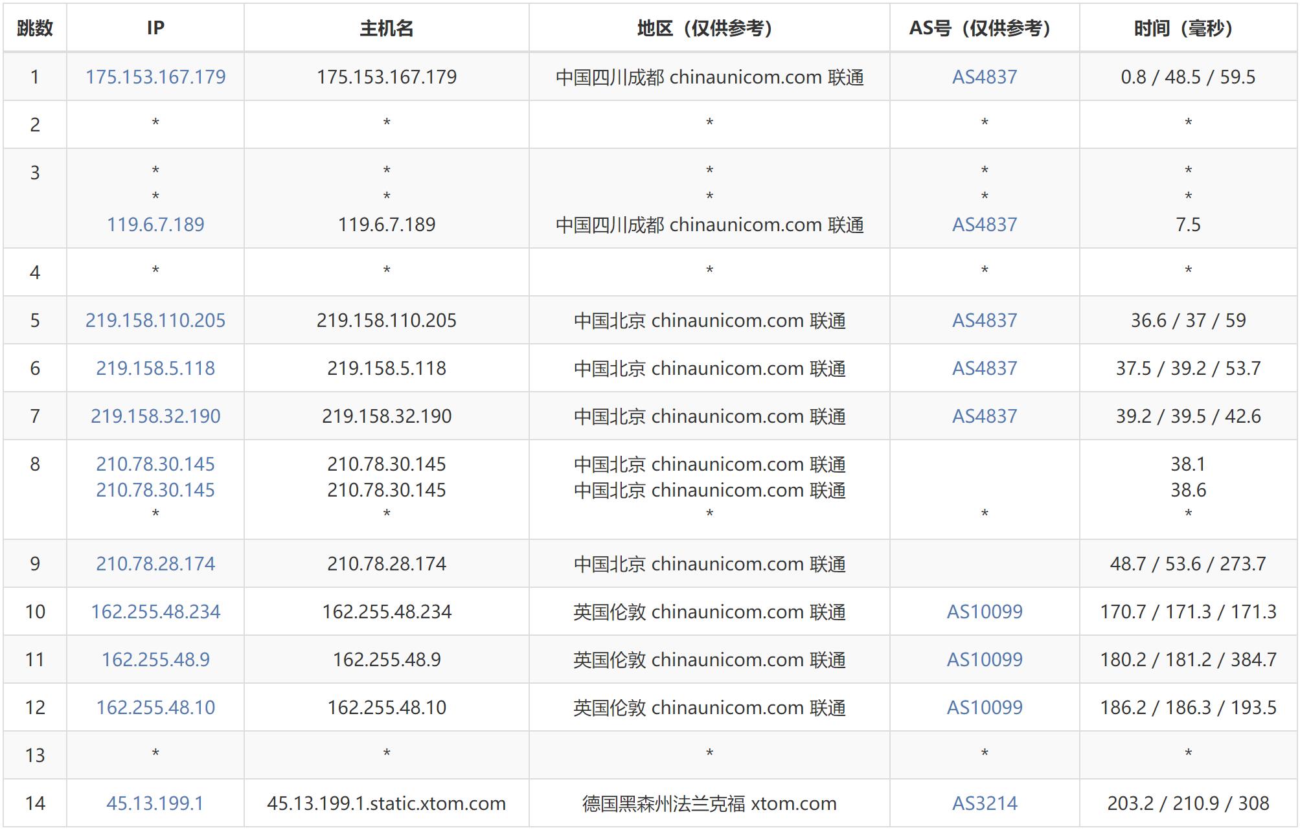The width and height of the screenshot is (1300, 830).
Task: Open IP link 210.78.28.174
Action: (x=155, y=564)
